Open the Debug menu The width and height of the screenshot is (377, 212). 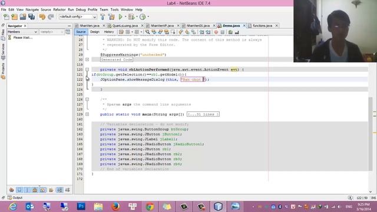[x=81, y=9]
